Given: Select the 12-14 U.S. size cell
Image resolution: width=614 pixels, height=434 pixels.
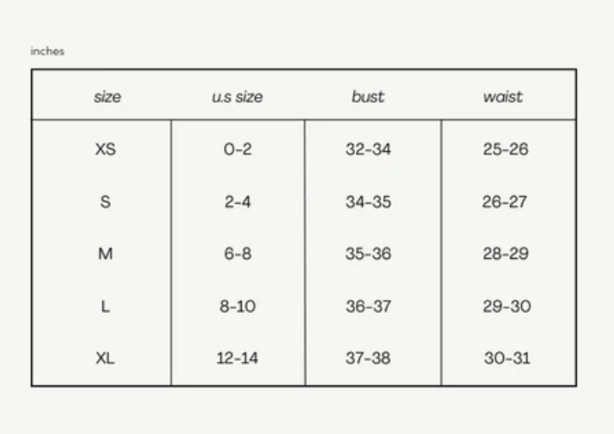Looking at the screenshot, I should tap(237, 358).
